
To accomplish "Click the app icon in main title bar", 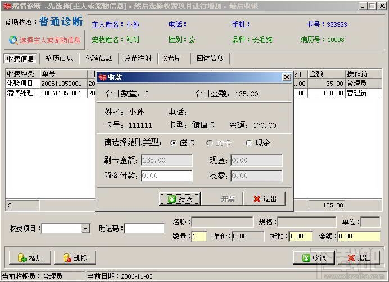I will click(7, 6).
